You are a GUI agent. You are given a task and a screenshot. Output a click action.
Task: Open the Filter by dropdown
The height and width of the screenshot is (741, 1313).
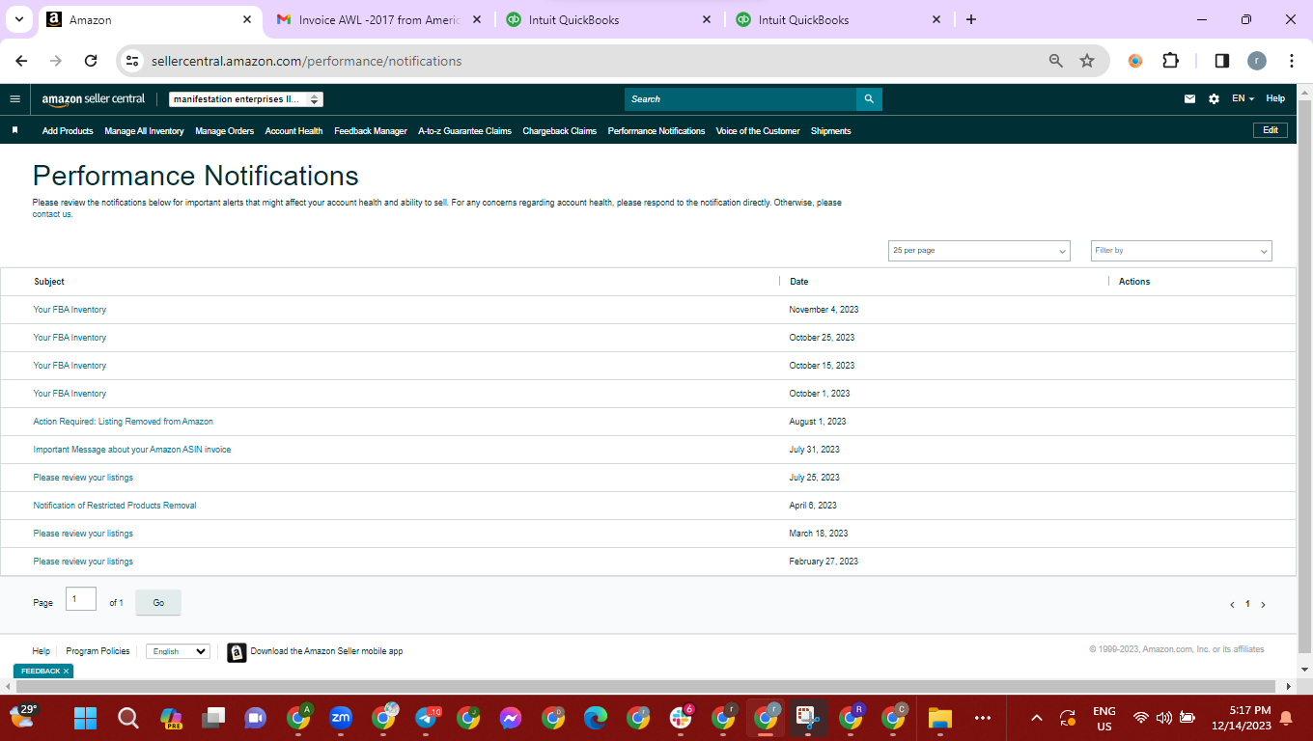pos(1182,251)
